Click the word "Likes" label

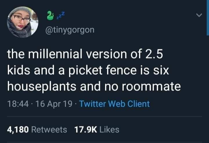pos(109,130)
